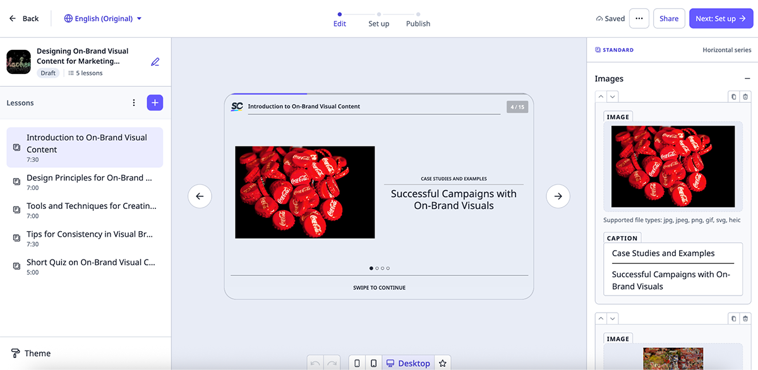Move the image block down using the chevron
The height and width of the screenshot is (370, 758).
(x=611, y=96)
